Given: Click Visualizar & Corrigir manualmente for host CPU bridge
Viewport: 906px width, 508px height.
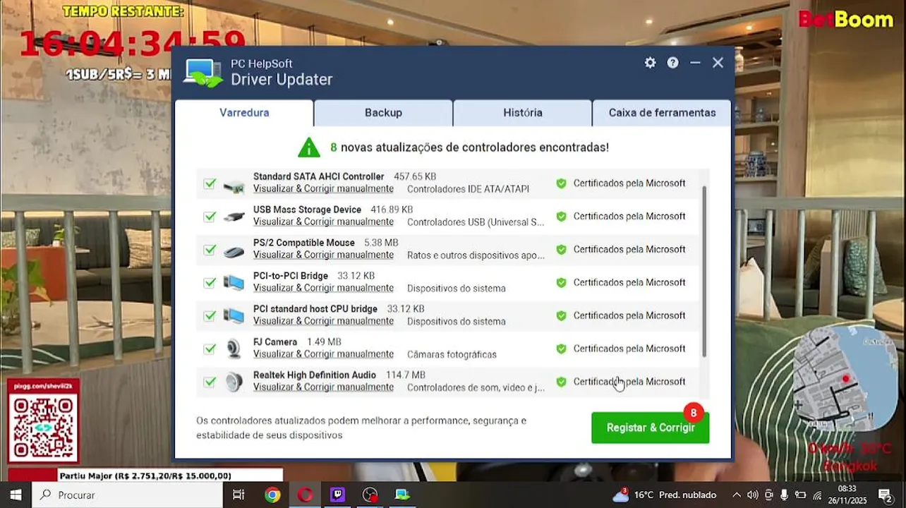Looking at the screenshot, I should point(323,321).
